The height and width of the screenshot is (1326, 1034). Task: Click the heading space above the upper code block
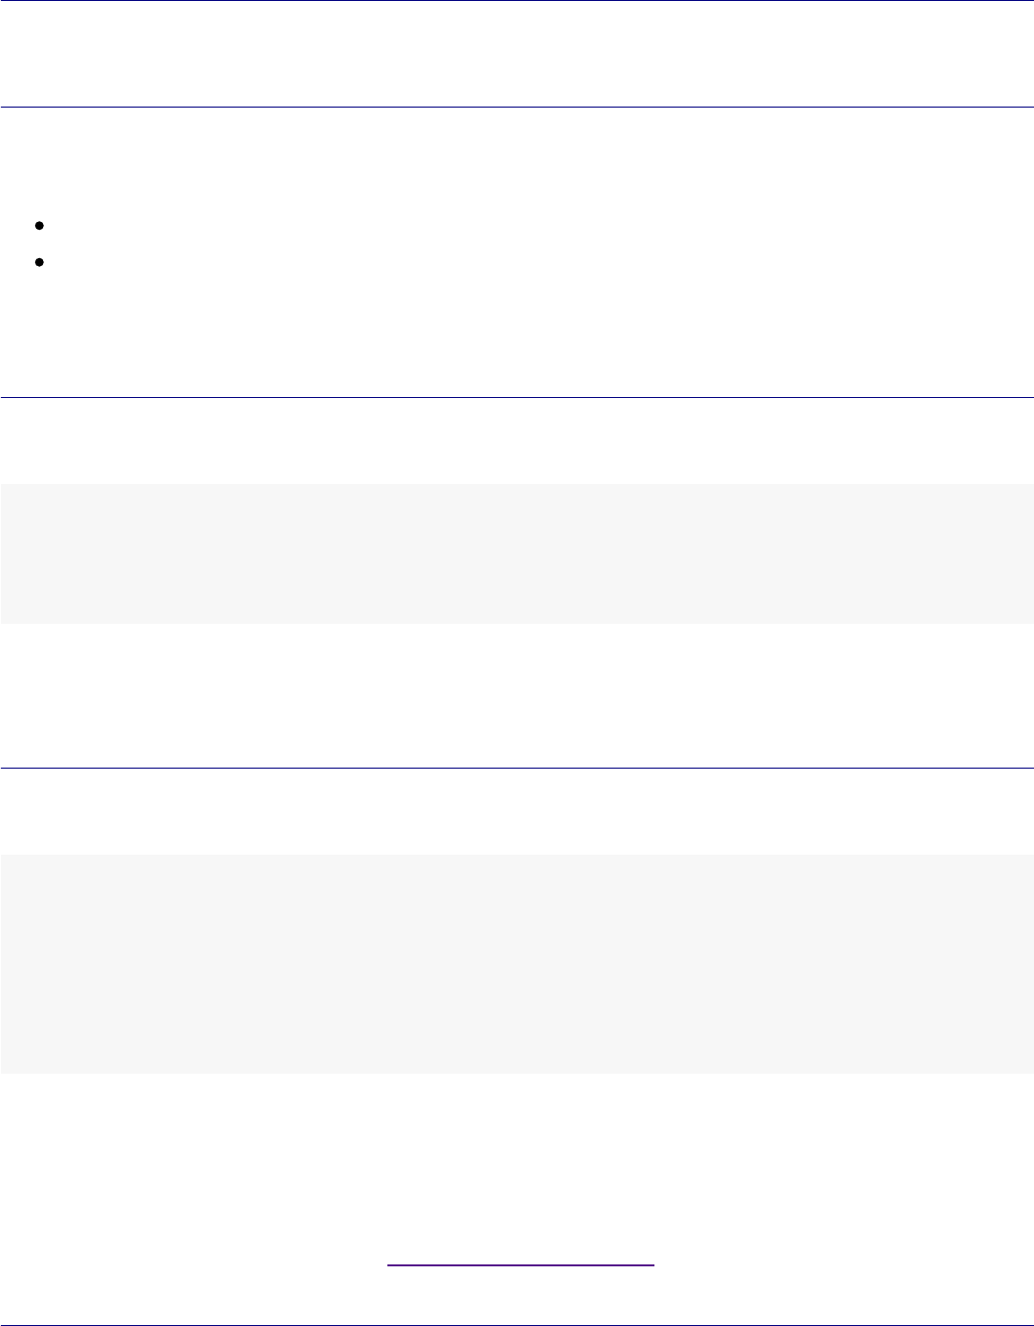click(x=517, y=442)
